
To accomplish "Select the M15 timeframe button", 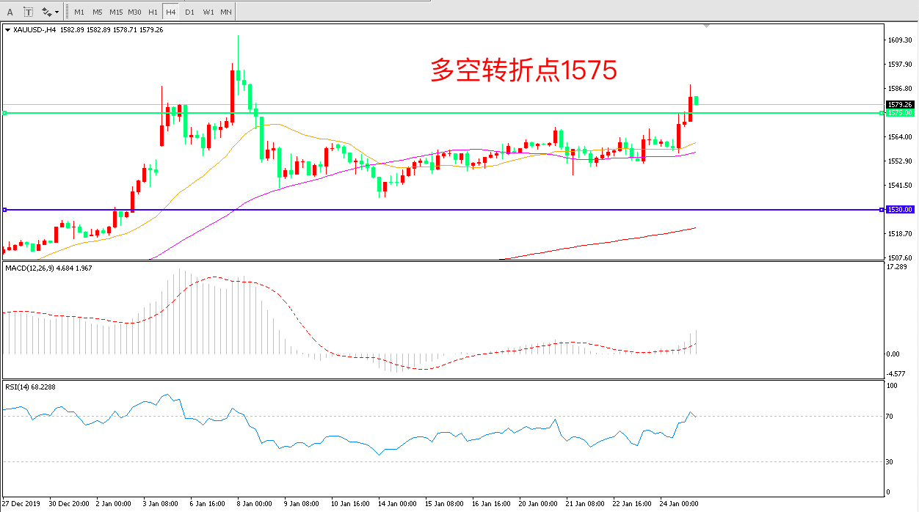I will tap(116, 12).
